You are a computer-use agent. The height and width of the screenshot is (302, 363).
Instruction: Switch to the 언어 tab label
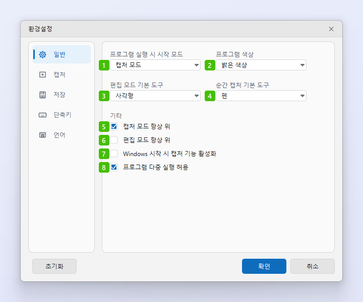[x=59, y=135]
